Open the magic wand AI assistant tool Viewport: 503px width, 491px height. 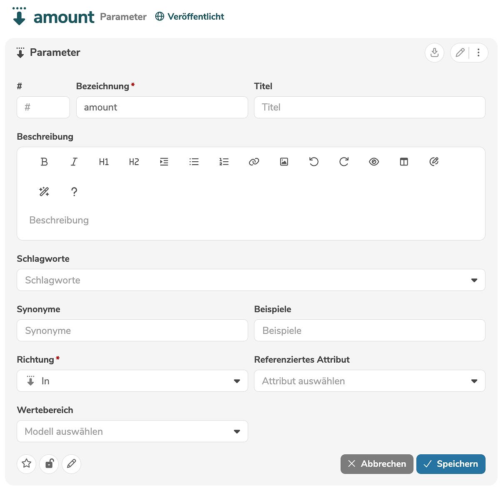tap(44, 192)
